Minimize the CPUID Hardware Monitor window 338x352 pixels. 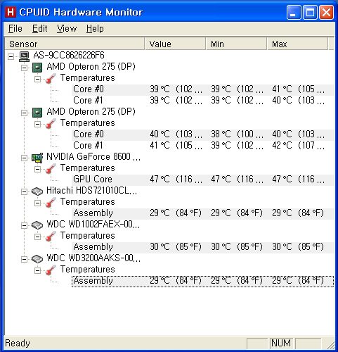pos(294,12)
